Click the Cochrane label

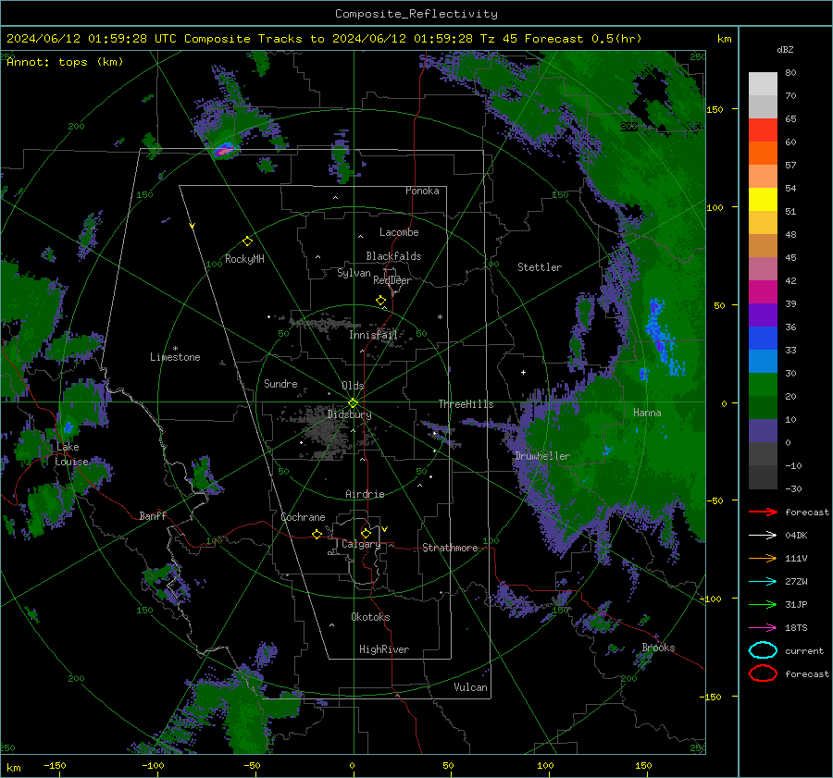coord(303,517)
